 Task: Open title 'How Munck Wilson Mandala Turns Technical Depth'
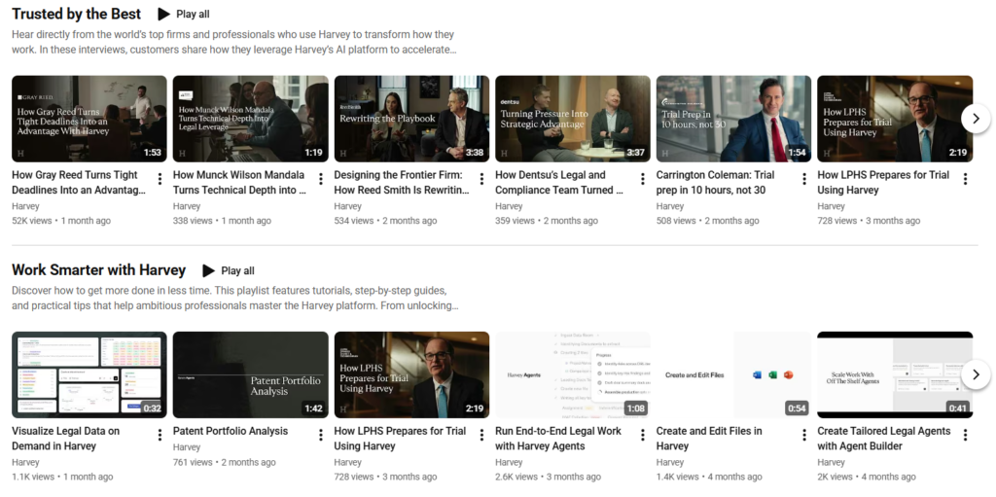tap(240, 183)
